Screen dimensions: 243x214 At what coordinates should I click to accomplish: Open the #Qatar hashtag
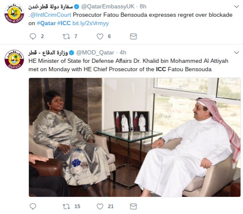pyautogui.click(x=46, y=23)
